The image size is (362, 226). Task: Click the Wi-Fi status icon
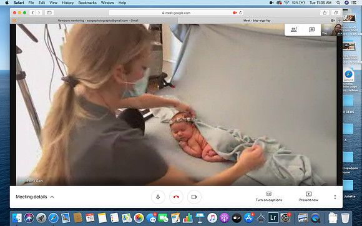point(286,2)
